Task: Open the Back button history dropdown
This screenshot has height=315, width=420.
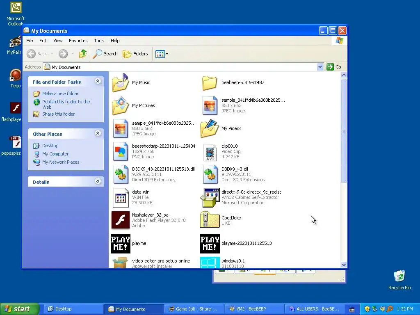Action: 52,54
